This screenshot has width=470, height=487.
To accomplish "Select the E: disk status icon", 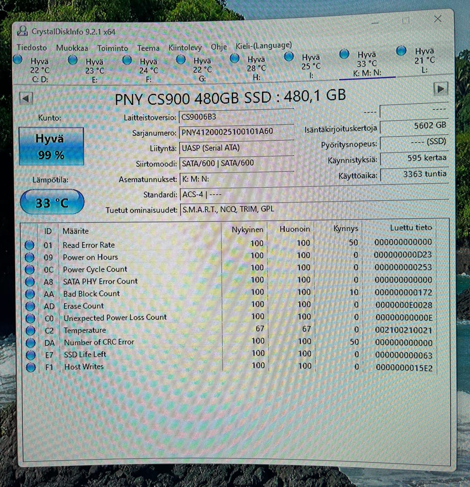I will coord(73,60).
